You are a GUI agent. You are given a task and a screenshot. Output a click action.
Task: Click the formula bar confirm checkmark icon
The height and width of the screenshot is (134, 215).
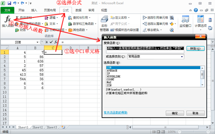tap(51, 42)
